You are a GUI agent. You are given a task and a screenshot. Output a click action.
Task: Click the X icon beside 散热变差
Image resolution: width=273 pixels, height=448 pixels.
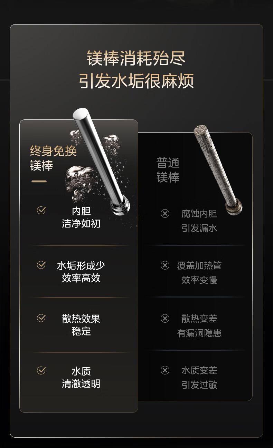[165, 318]
